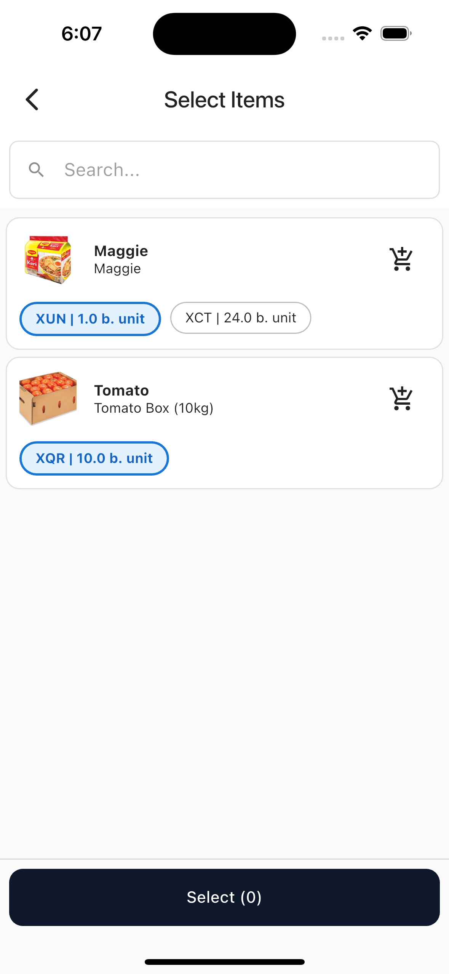Select the XUN 1.0 b. unit chip
Viewport: 449px width, 974px height.
(90, 319)
